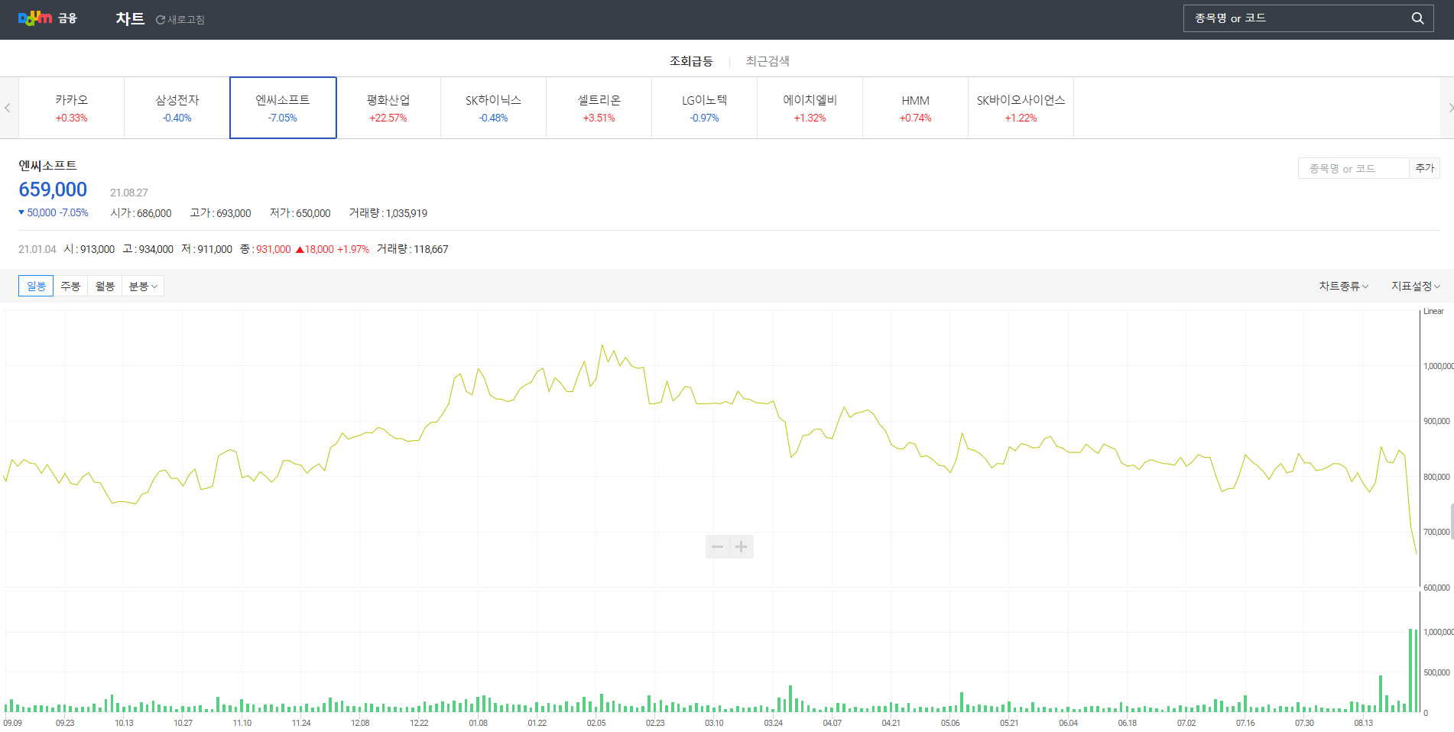
Task: Click the Linear scale label
Action: 1433,311
